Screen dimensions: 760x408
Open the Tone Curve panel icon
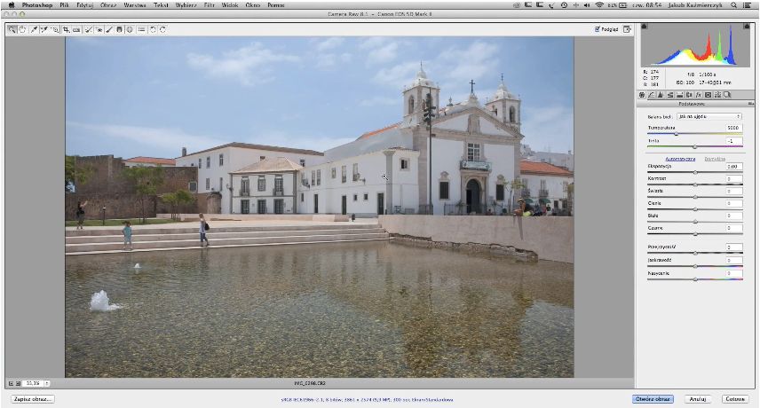[x=652, y=95]
